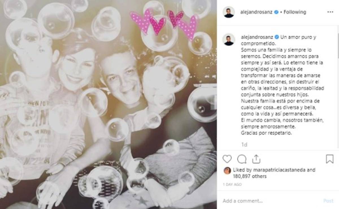This screenshot has height=209, width=339.
Task: Toggle the Following status in header
Action: coord(295,12)
